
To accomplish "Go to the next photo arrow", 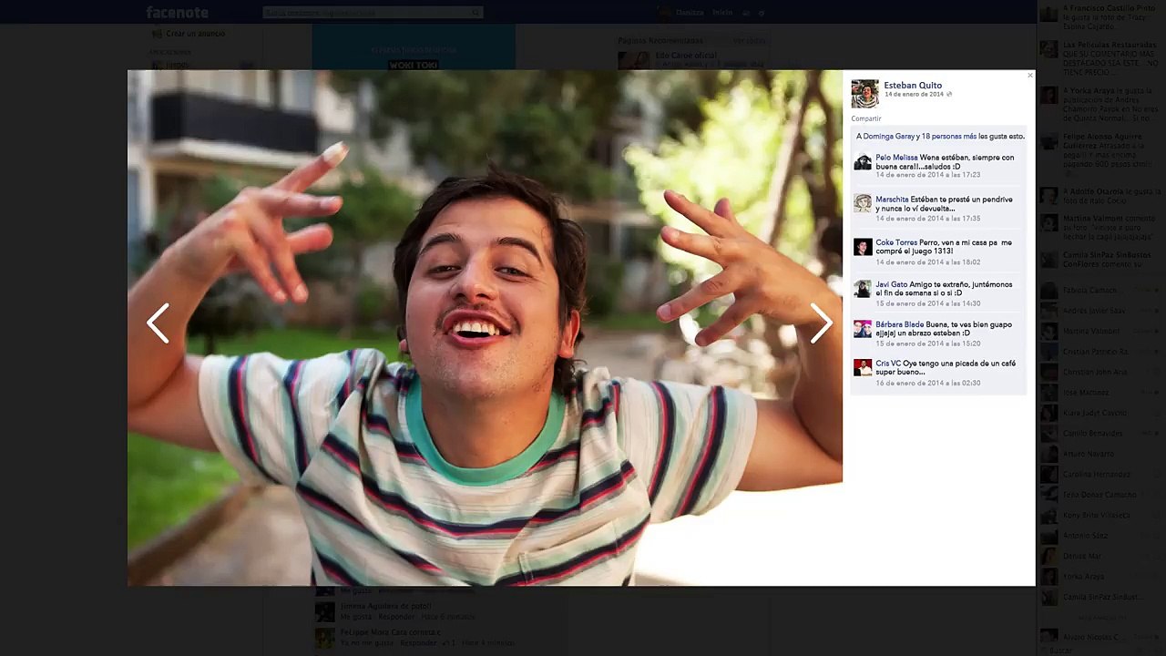I will 821,323.
